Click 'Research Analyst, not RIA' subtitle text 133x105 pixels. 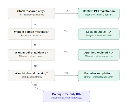coord(99,15)
